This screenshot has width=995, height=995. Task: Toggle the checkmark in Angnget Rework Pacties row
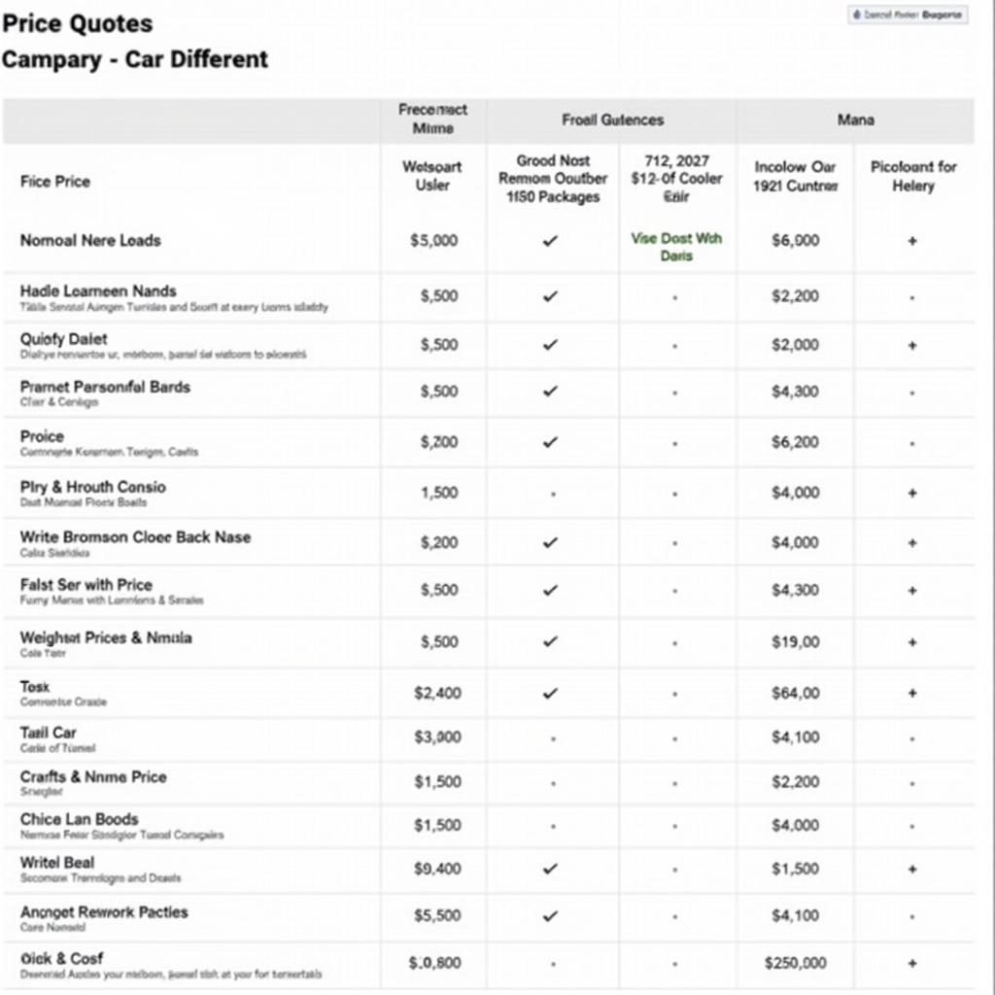(551, 915)
